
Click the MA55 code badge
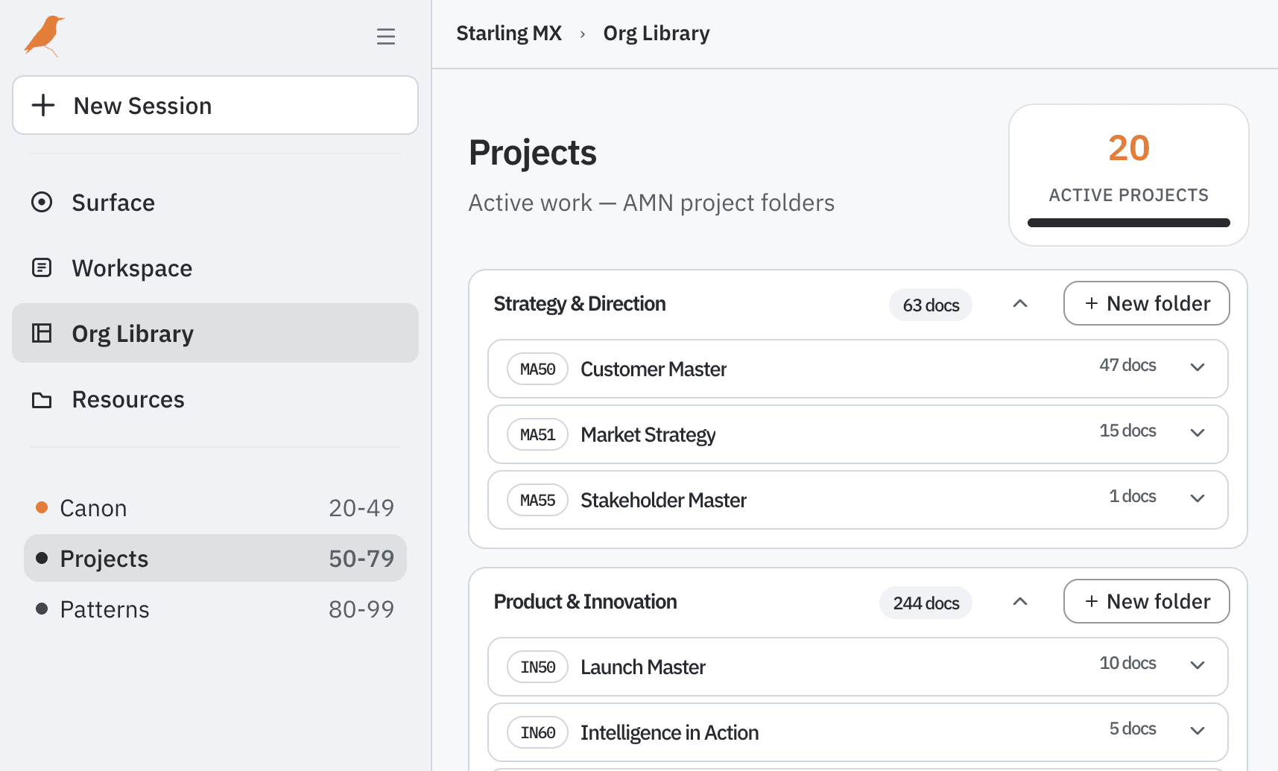tap(538, 500)
